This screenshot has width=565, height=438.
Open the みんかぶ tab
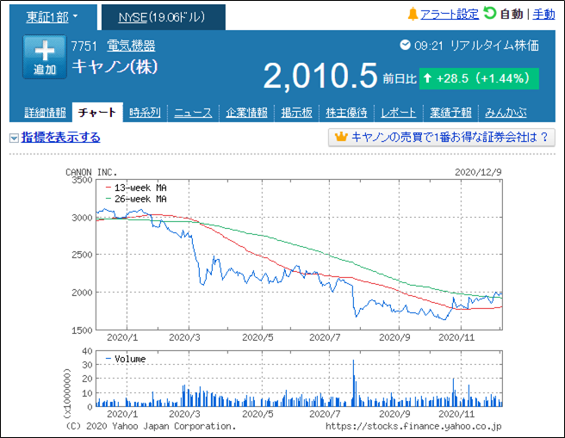(x=506, y=113)
